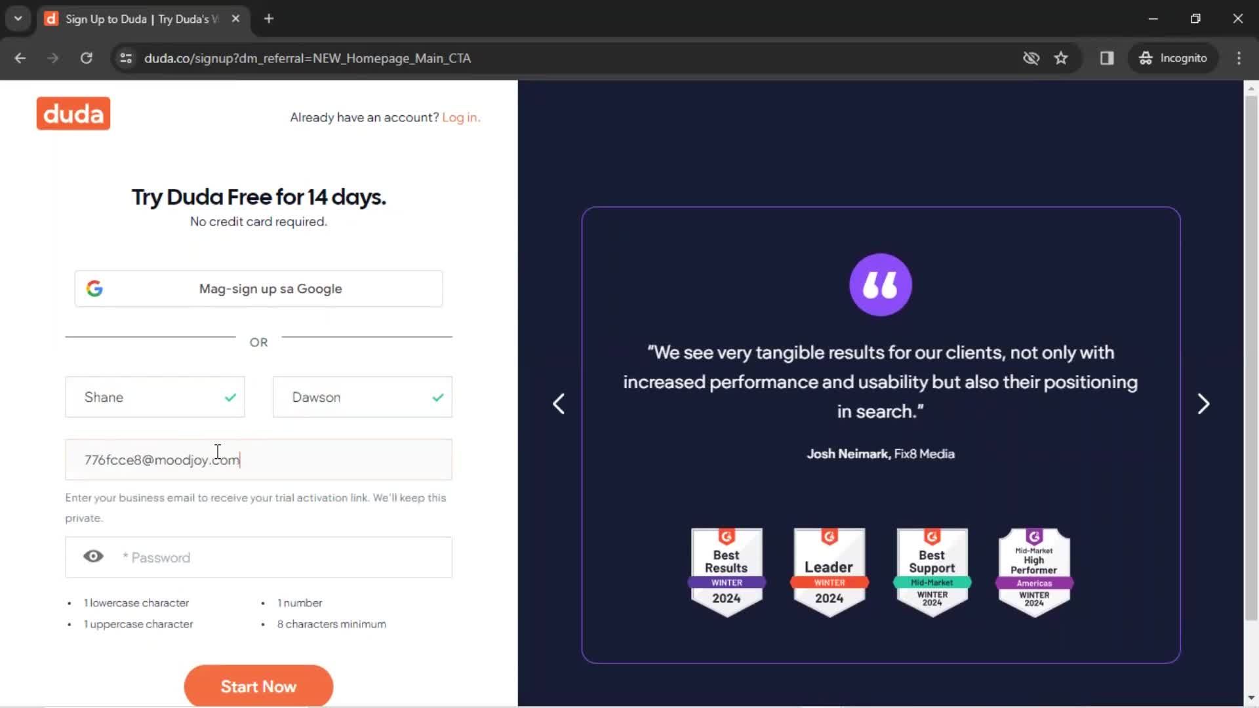Click the Incognito indicator

1173,58
